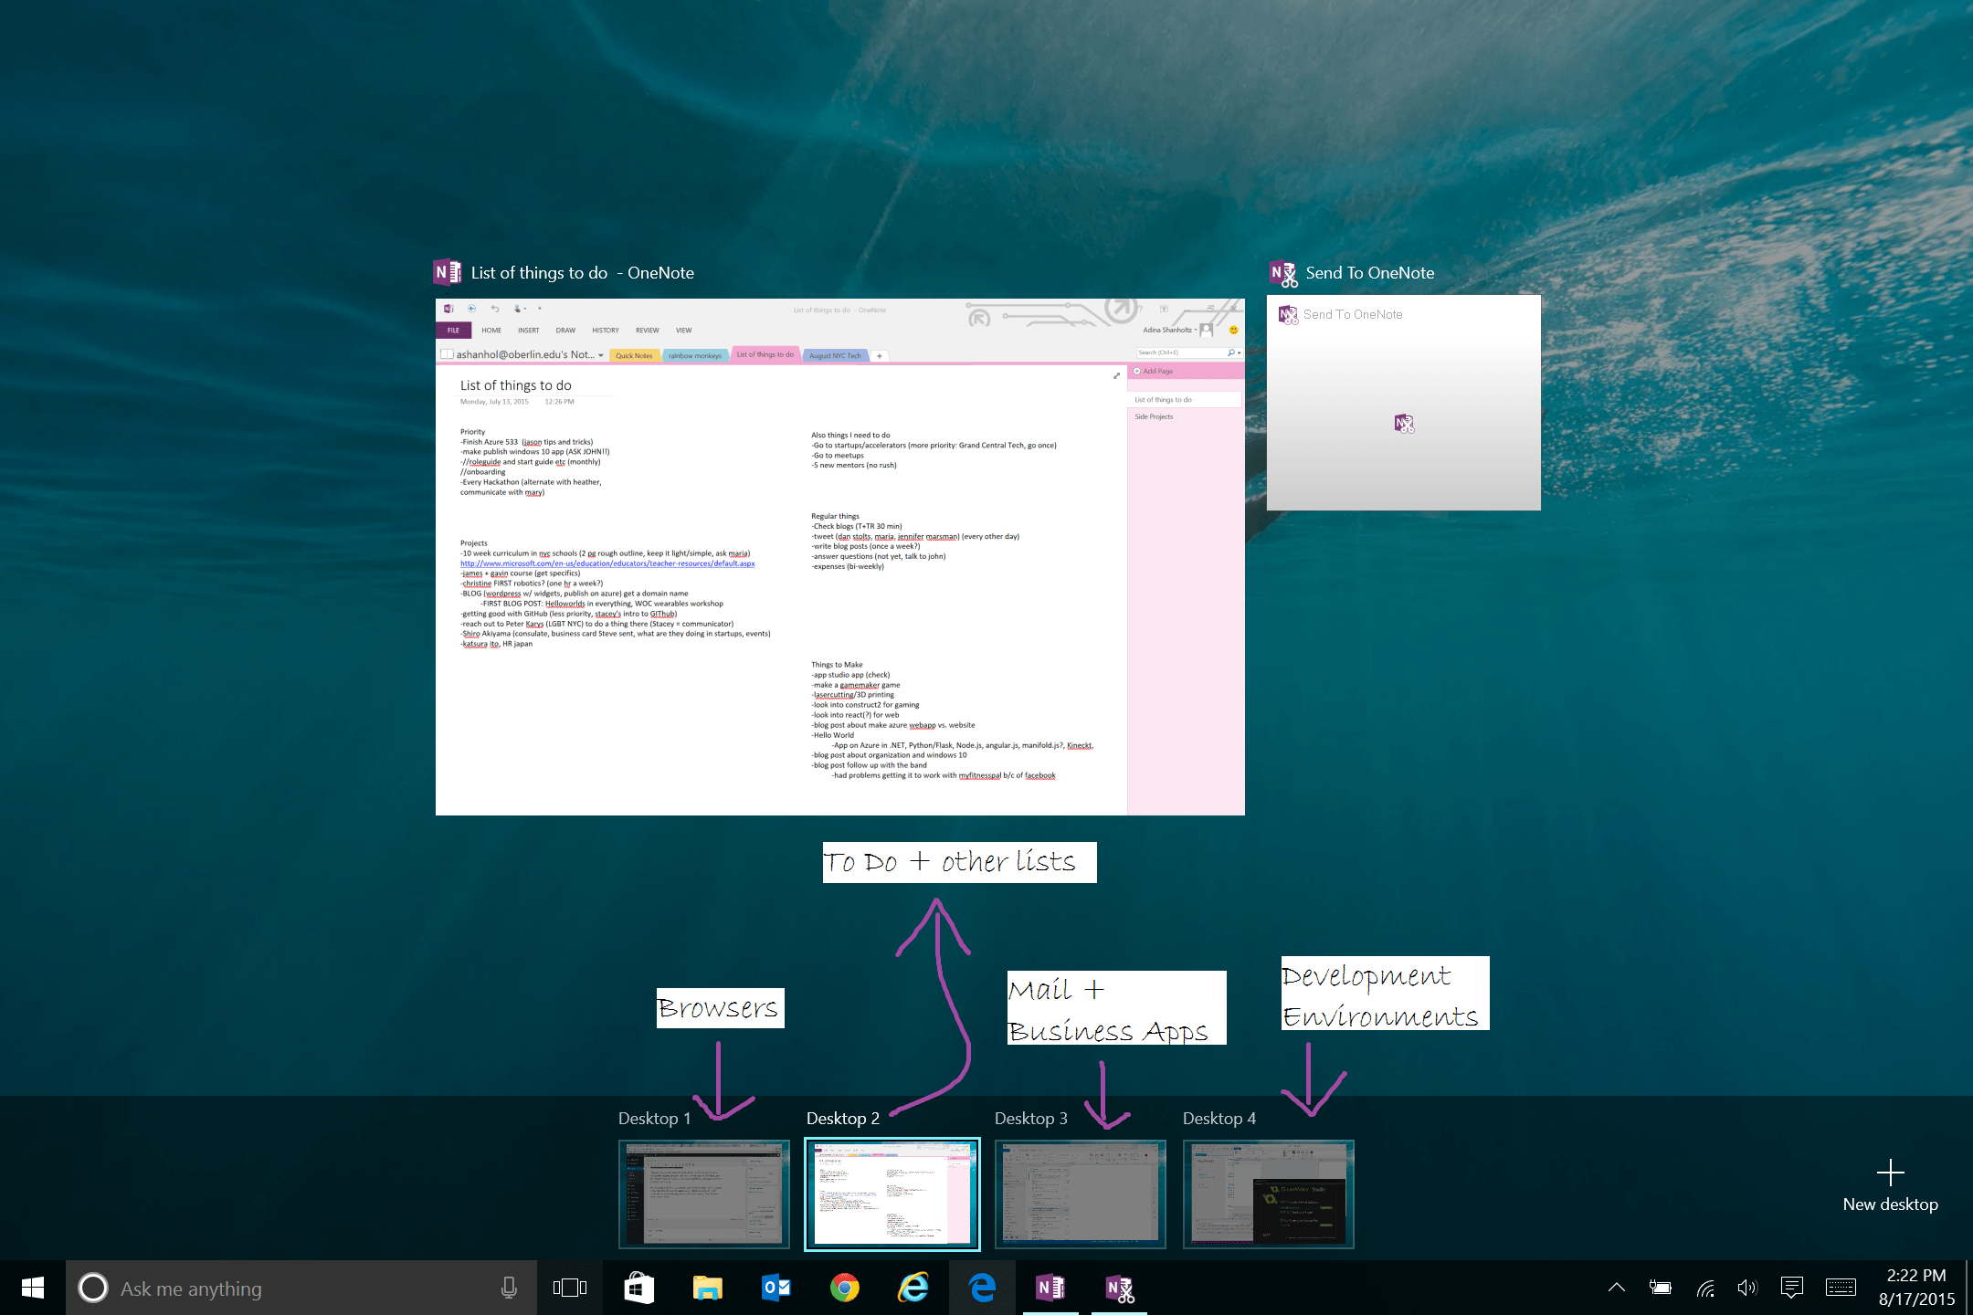
Task: Open Microsoft Edge from the taskbar
Action: click(982, 1288)
